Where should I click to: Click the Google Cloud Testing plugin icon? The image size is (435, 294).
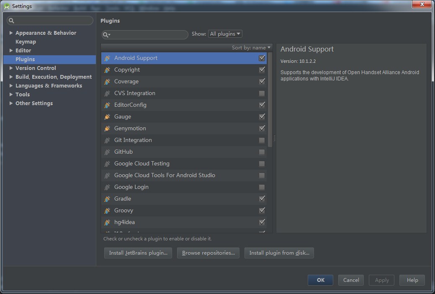(x=107, y=163)
